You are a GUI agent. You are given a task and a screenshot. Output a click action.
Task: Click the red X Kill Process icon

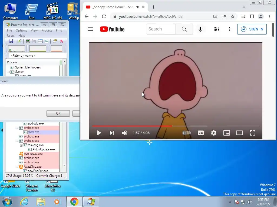[61, 41]
